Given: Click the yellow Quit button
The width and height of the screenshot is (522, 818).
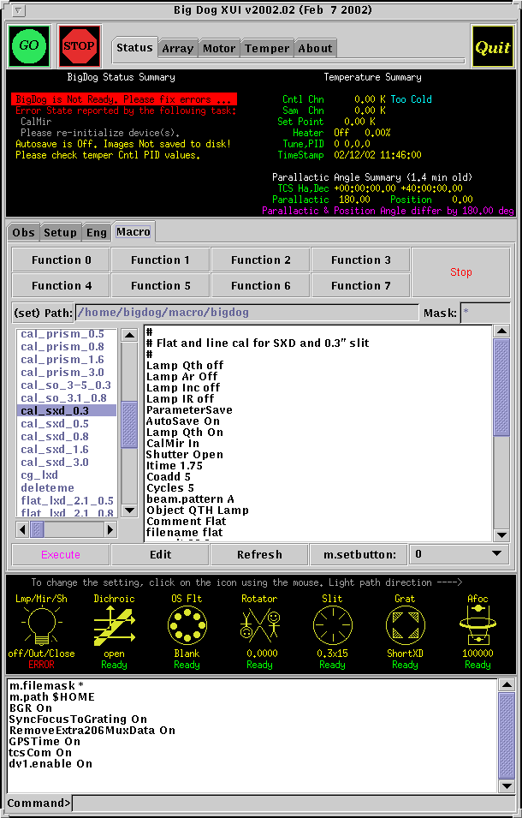Looking at the screenshot, I should coord(492,46).
